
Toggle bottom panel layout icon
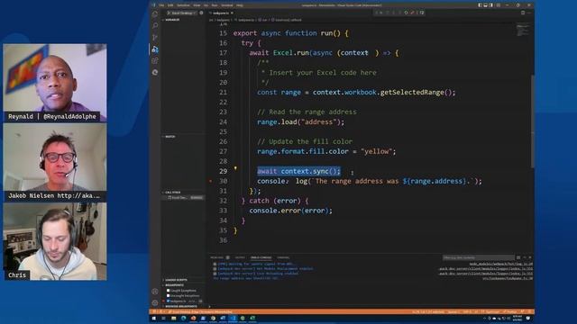485,5
